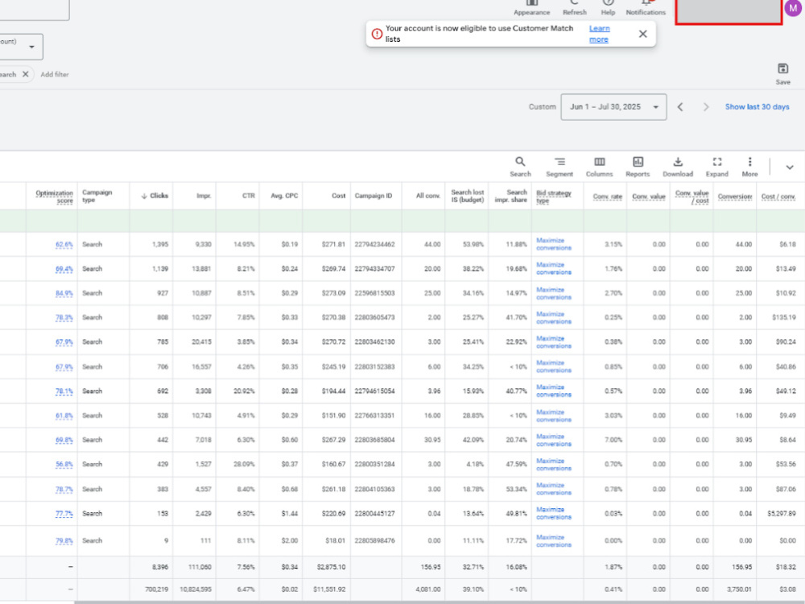Select the total cost $2,875.10 cell

(x=331, y=567)
